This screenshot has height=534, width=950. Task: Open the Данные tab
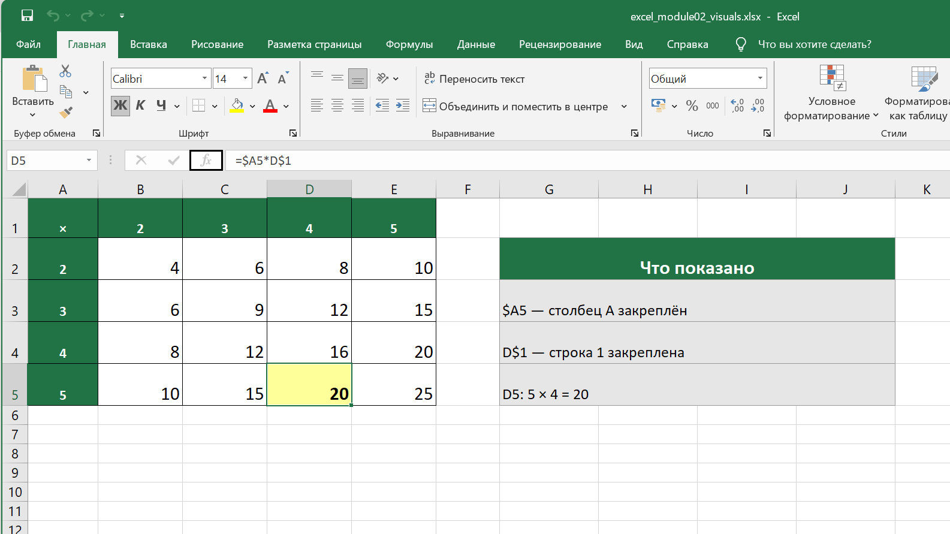[476, 44]
